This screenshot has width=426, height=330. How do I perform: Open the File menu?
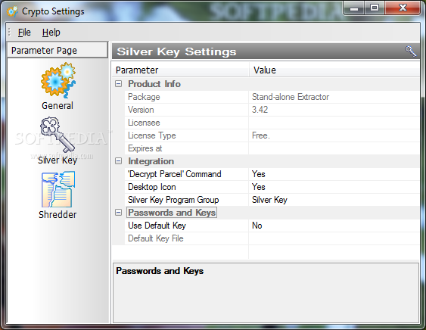[x=24, y=33]
